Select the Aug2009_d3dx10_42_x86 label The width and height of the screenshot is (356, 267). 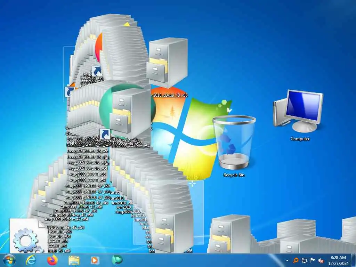[x=88, y=197]
